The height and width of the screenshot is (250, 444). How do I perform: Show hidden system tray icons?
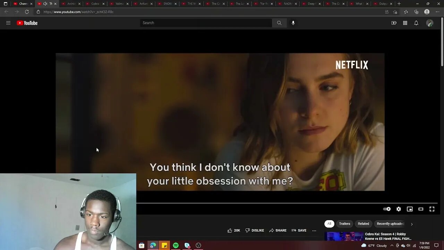[392, 245]
